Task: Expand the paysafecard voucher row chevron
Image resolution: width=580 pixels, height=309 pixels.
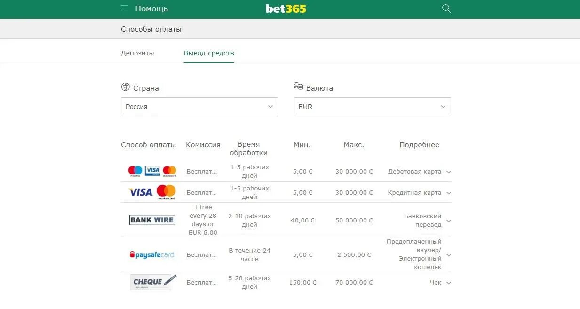Action: [x=448, y=255]
